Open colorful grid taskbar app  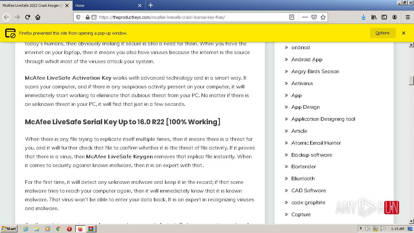(x=91, y=229)
